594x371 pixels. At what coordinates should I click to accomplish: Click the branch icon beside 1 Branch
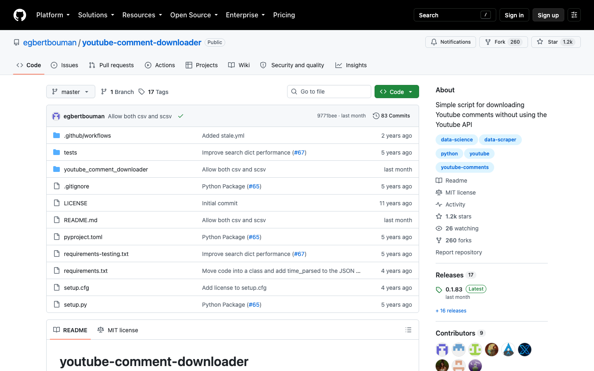[104, 92]
